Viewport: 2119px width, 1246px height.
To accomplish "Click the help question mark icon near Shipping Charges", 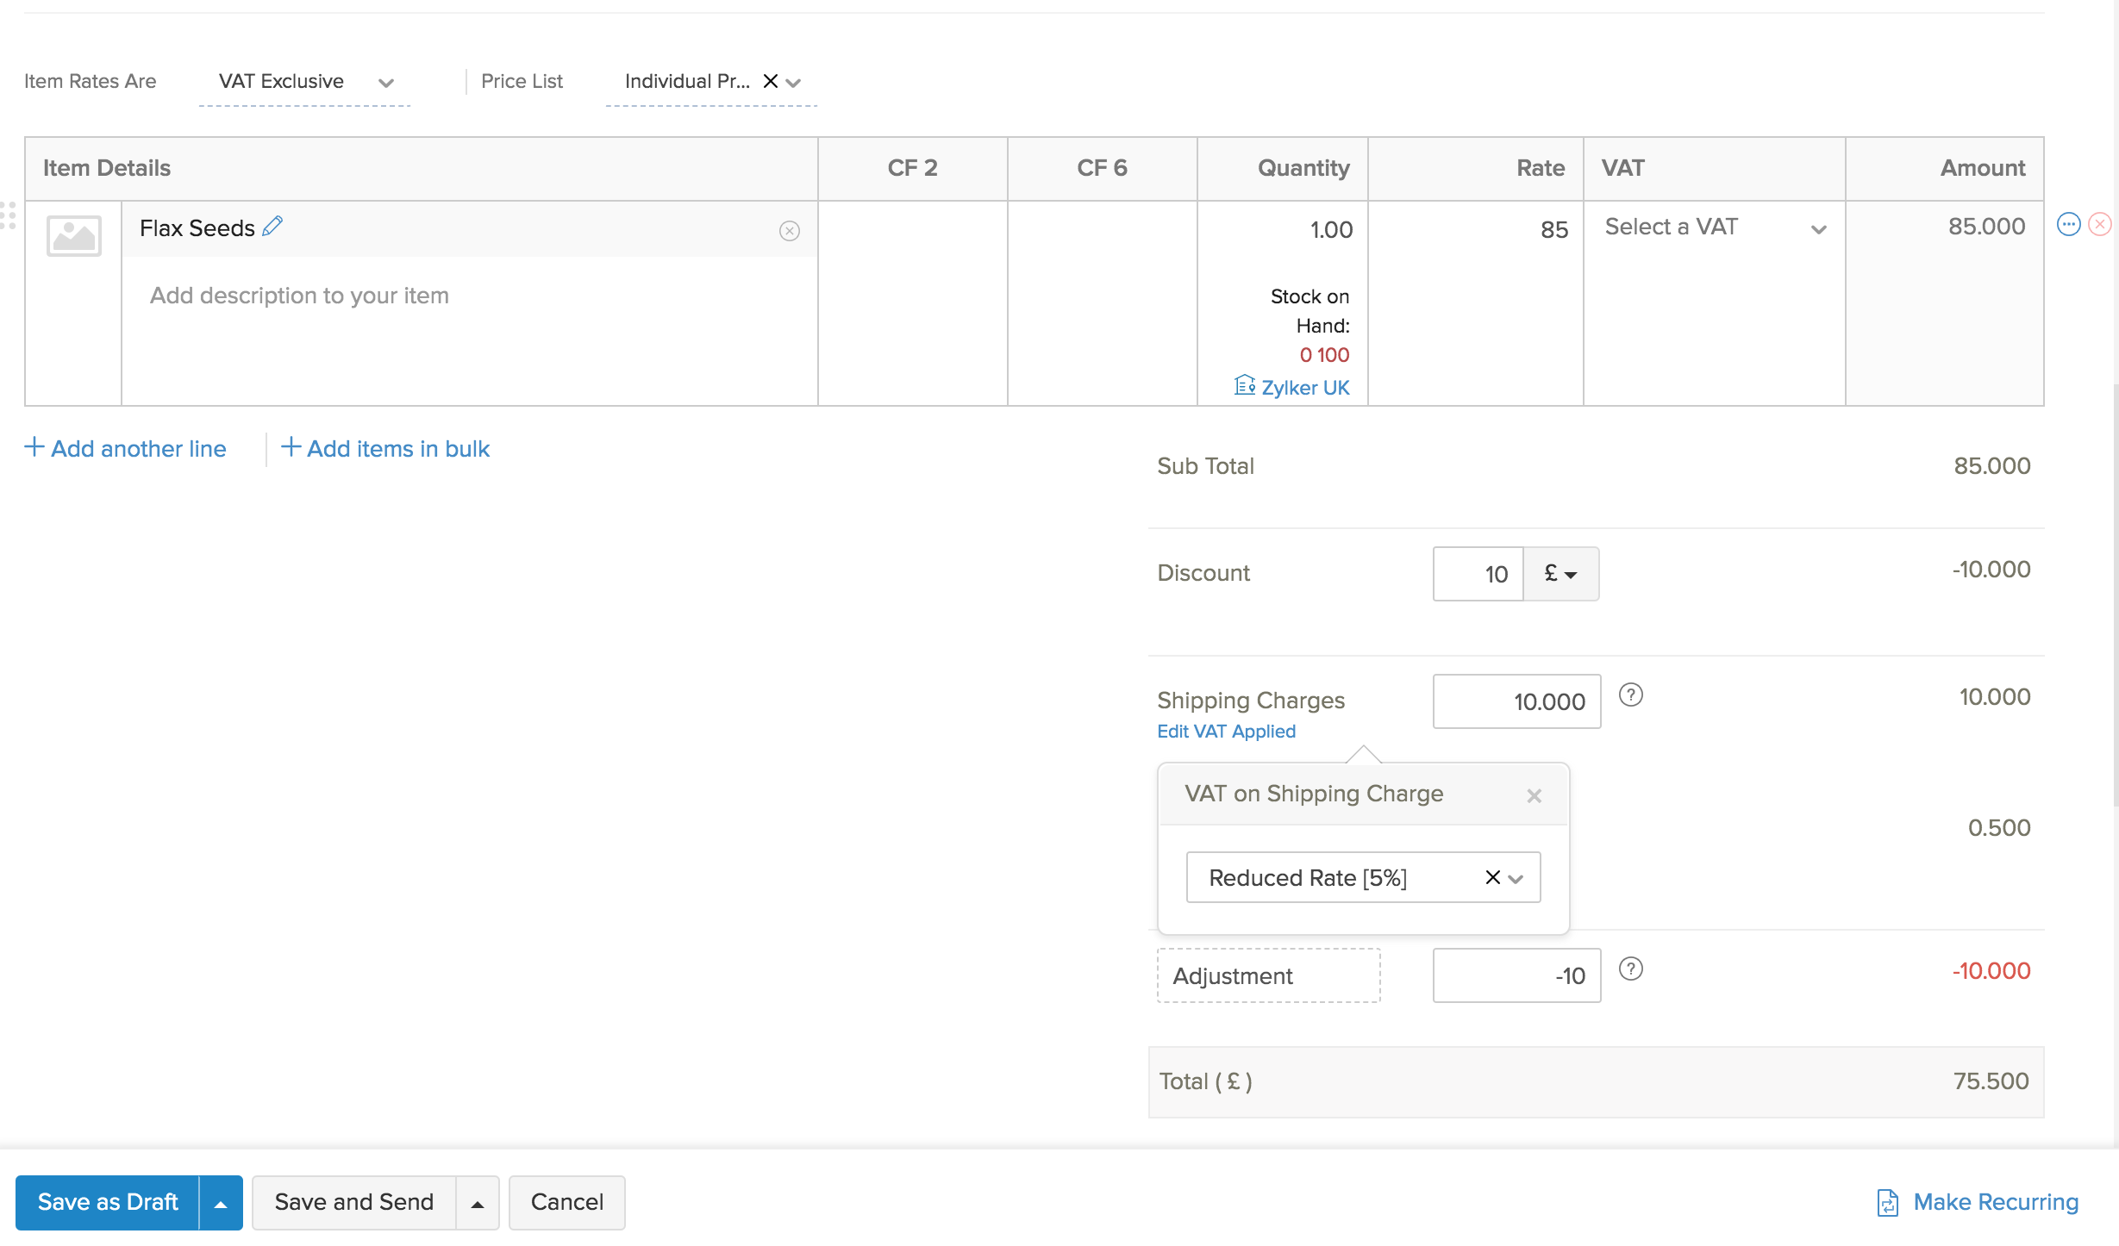I will pos(1631,697).
